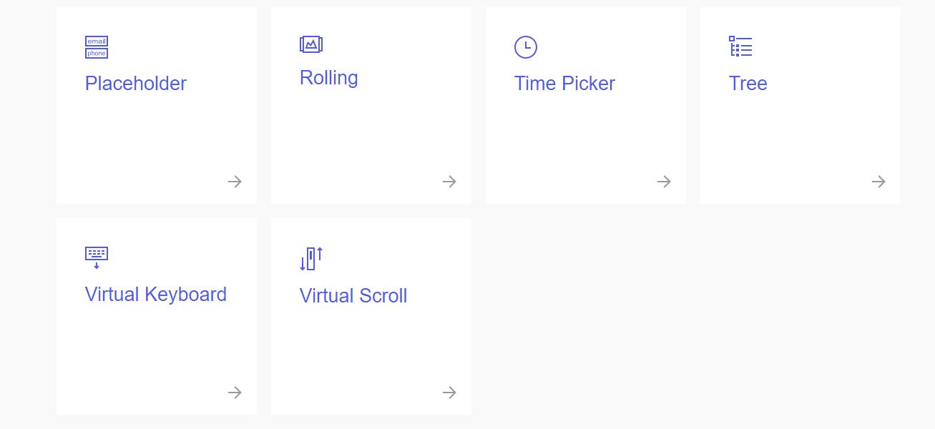Click the arrow on Virtual Scroll card
The width and height of the screenshot is (935, 429).
click(x=449, y=393)
